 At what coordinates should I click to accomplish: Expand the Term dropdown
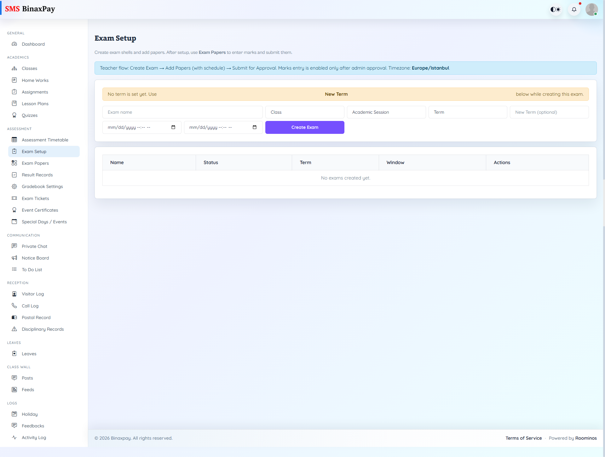pyautogui.click(x=468, y=112)
